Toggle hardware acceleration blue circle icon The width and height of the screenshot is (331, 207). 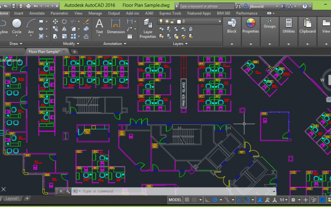[x=322, y=200]
